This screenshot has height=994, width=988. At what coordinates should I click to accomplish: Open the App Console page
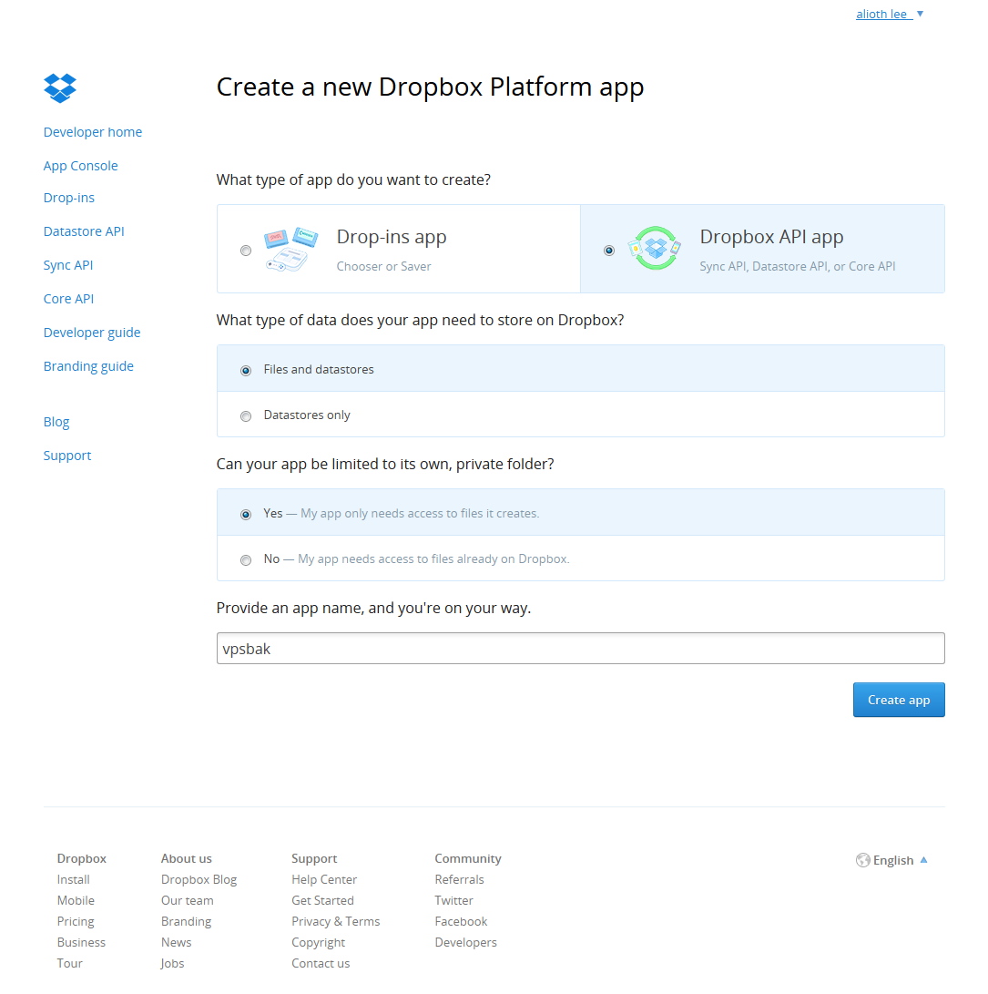coord(80,166)
